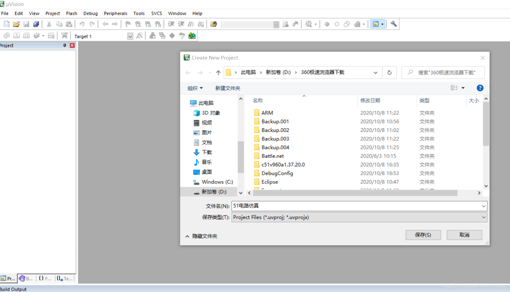Click the New file toolbar icon
The image size is (510, 292).
(x=7, y=24)
